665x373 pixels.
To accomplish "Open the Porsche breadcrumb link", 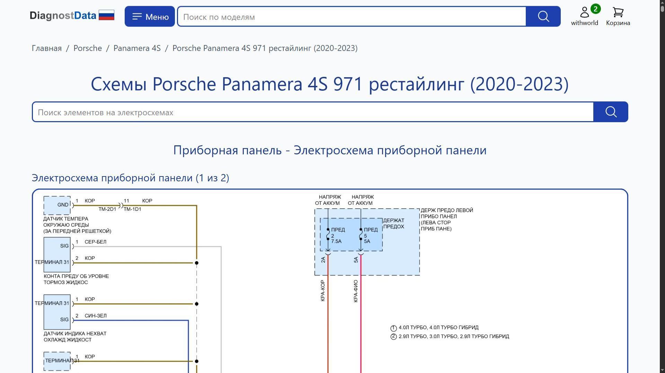I will 88,48.
